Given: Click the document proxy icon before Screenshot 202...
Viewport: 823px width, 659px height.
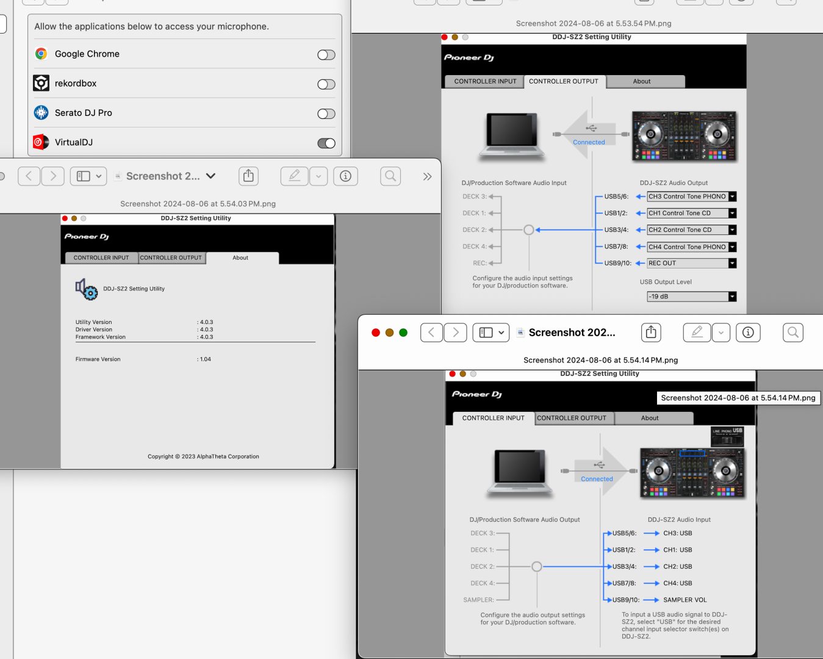Looking at the screenshot, I should click(520, 333).
